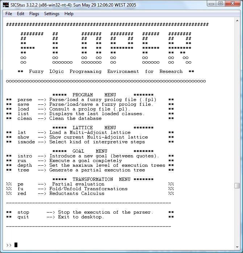The width and height of the screenshot is (243, 253).
Task: Maximize the SICStus window
Action: pos(221,4)
